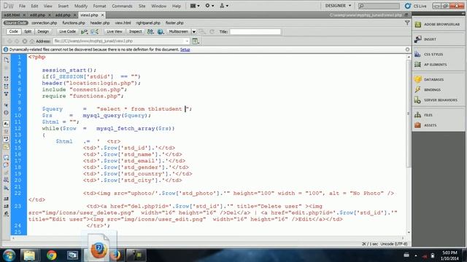Open the Files panel icon
Image resolution: width=467 pixels, height=262 pixels.
[x=417, y=115]
